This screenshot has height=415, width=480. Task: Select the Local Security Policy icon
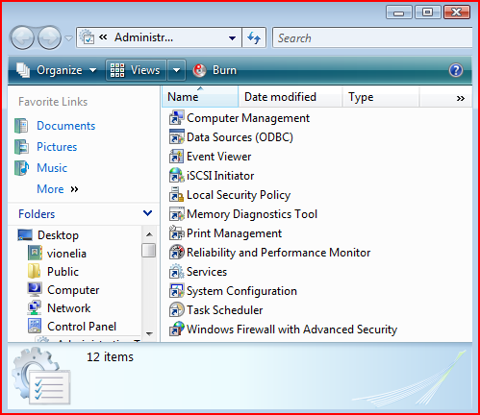[176, 195]
